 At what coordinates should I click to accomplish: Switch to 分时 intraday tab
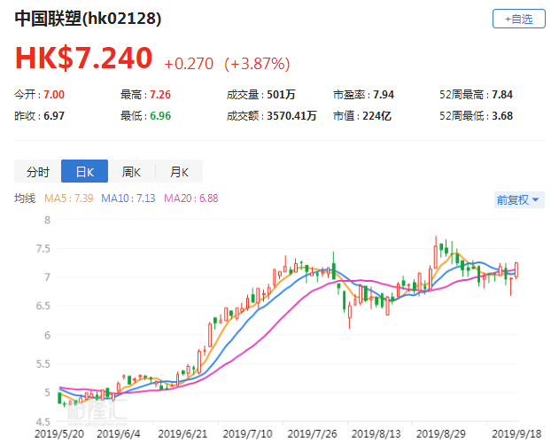tap(37, 171)
